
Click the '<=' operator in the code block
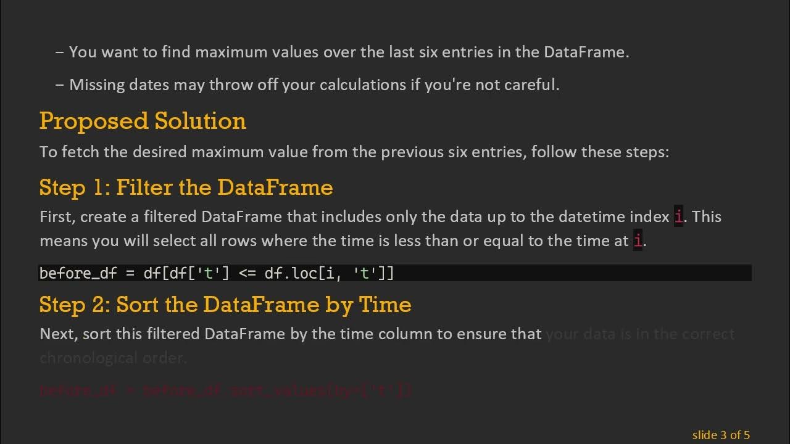click(247, 273)
